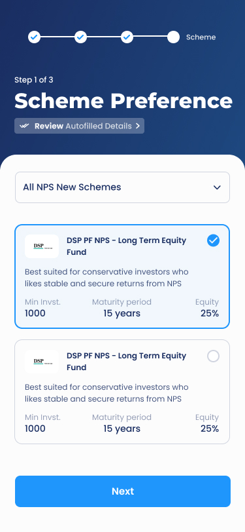
Task: Click the Equity 25% value in first card
Action: point(210,313)
